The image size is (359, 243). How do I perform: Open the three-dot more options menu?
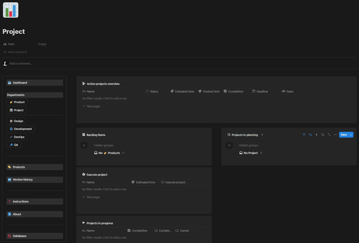pos(335,135)
